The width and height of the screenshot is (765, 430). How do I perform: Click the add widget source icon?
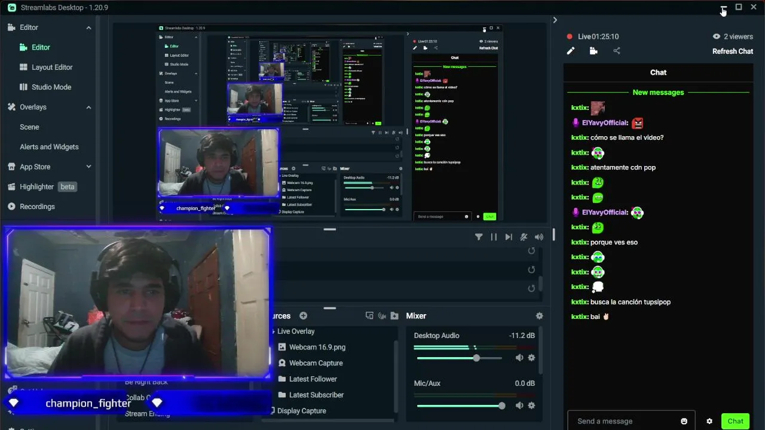pyautogui.click(x=369, y=316)
